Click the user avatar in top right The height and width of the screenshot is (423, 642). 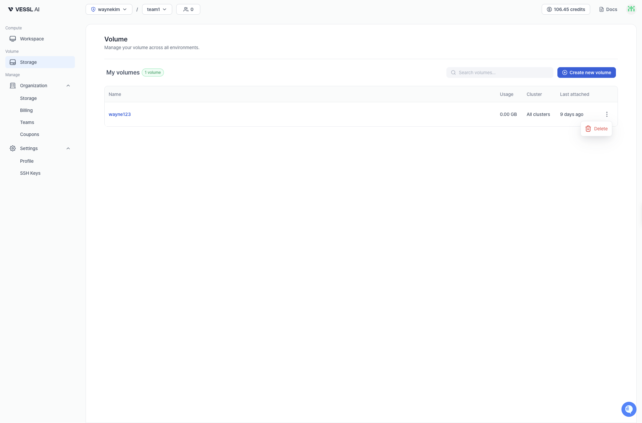tap(631, 9)
